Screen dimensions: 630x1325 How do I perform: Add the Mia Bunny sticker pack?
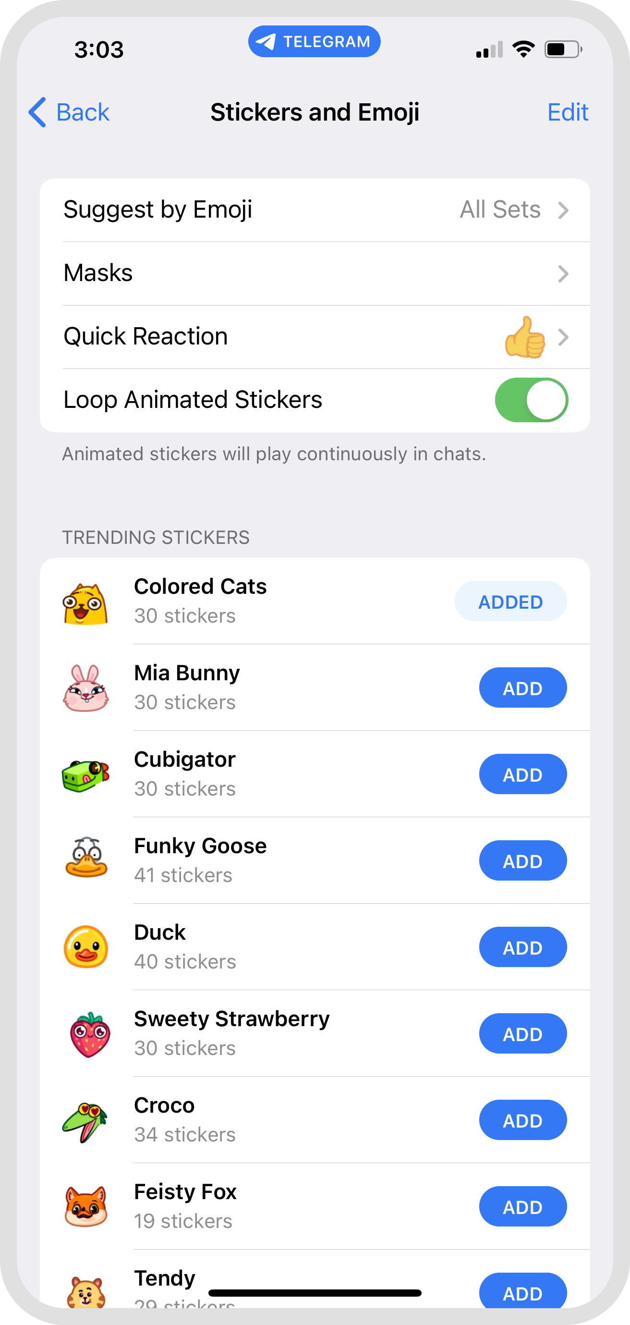[522, 687]
